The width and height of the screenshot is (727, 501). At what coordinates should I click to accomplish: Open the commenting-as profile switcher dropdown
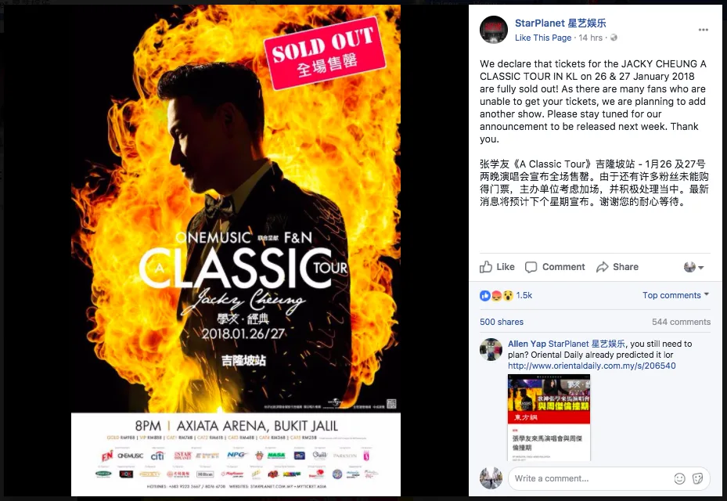693,267
